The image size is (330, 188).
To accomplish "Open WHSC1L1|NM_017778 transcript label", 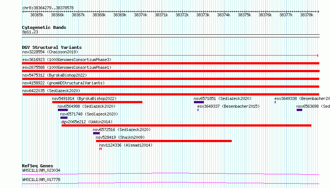I will [x=41, y=179].
